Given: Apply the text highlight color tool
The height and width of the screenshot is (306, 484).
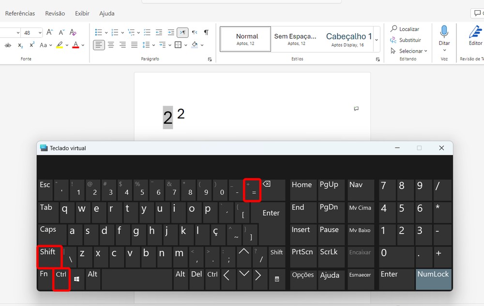Looking at the screenshot, I should (59, 45).
